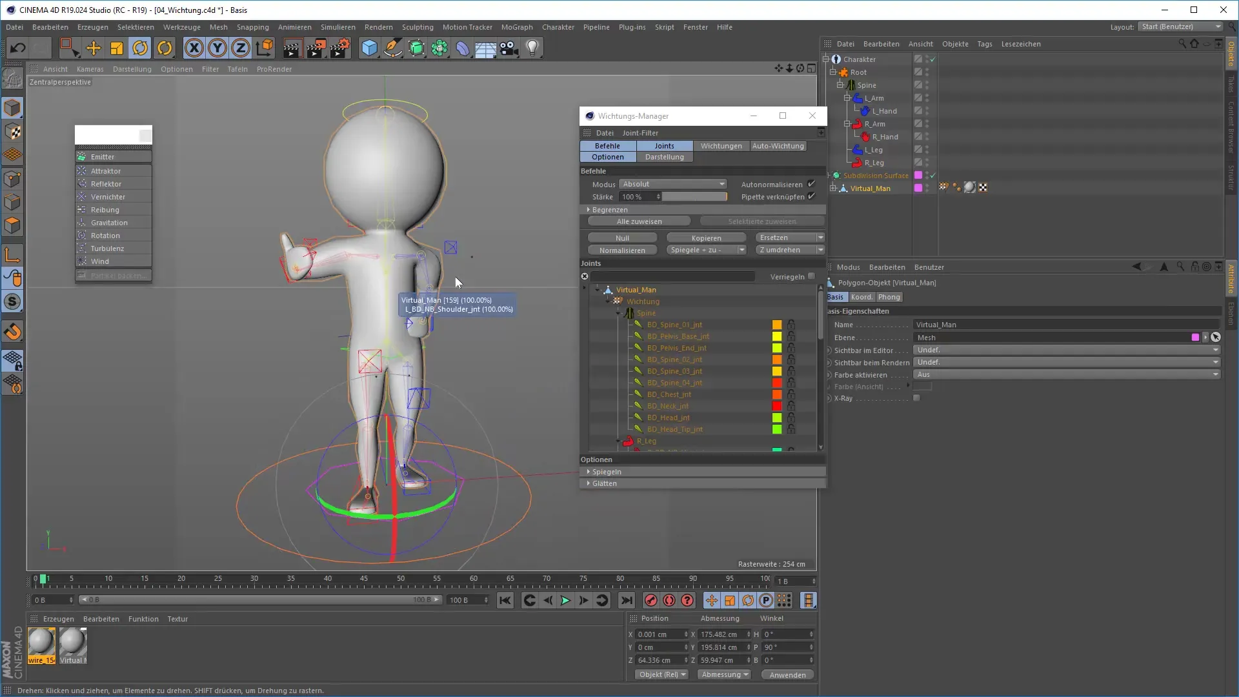
Task: Select the Scale tool
Action: [117, 48]
